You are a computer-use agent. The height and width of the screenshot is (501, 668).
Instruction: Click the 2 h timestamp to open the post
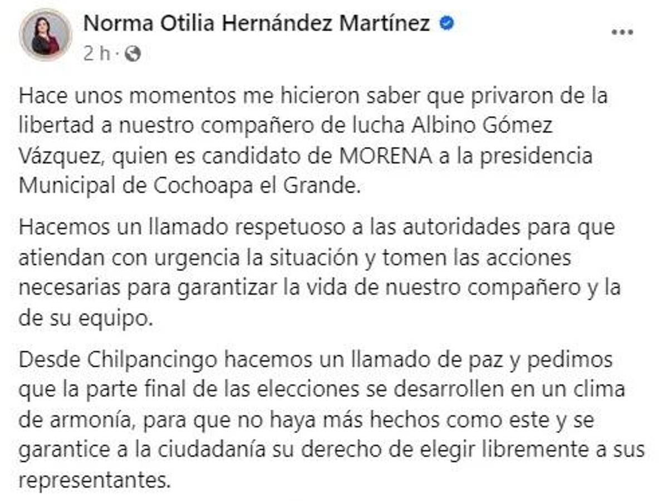point(97,53)
